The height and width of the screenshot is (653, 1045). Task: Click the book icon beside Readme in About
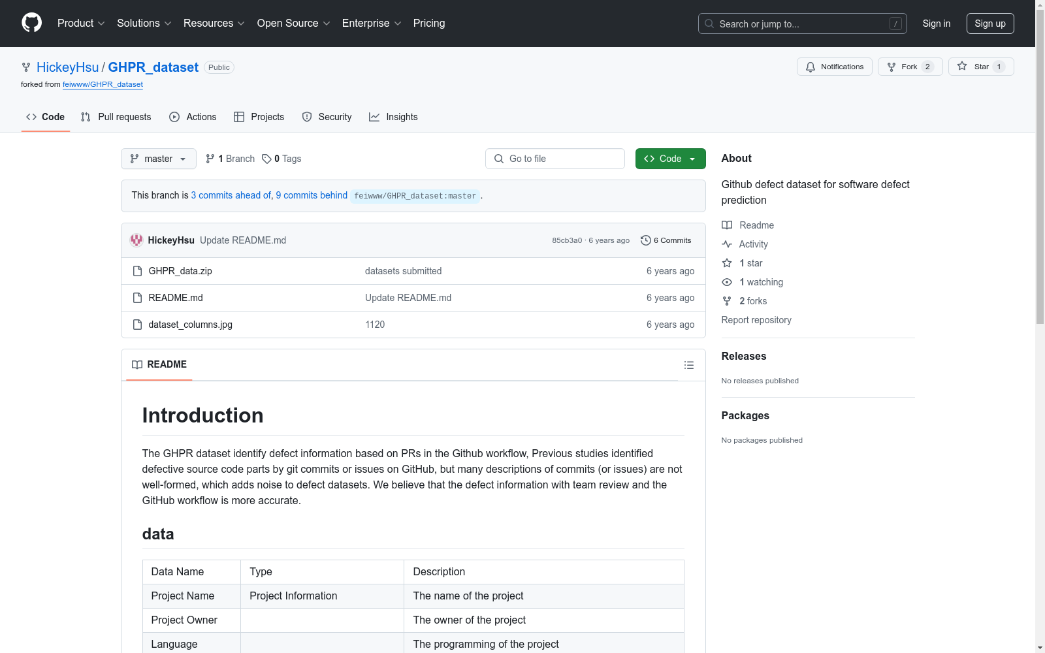point(727,225)
